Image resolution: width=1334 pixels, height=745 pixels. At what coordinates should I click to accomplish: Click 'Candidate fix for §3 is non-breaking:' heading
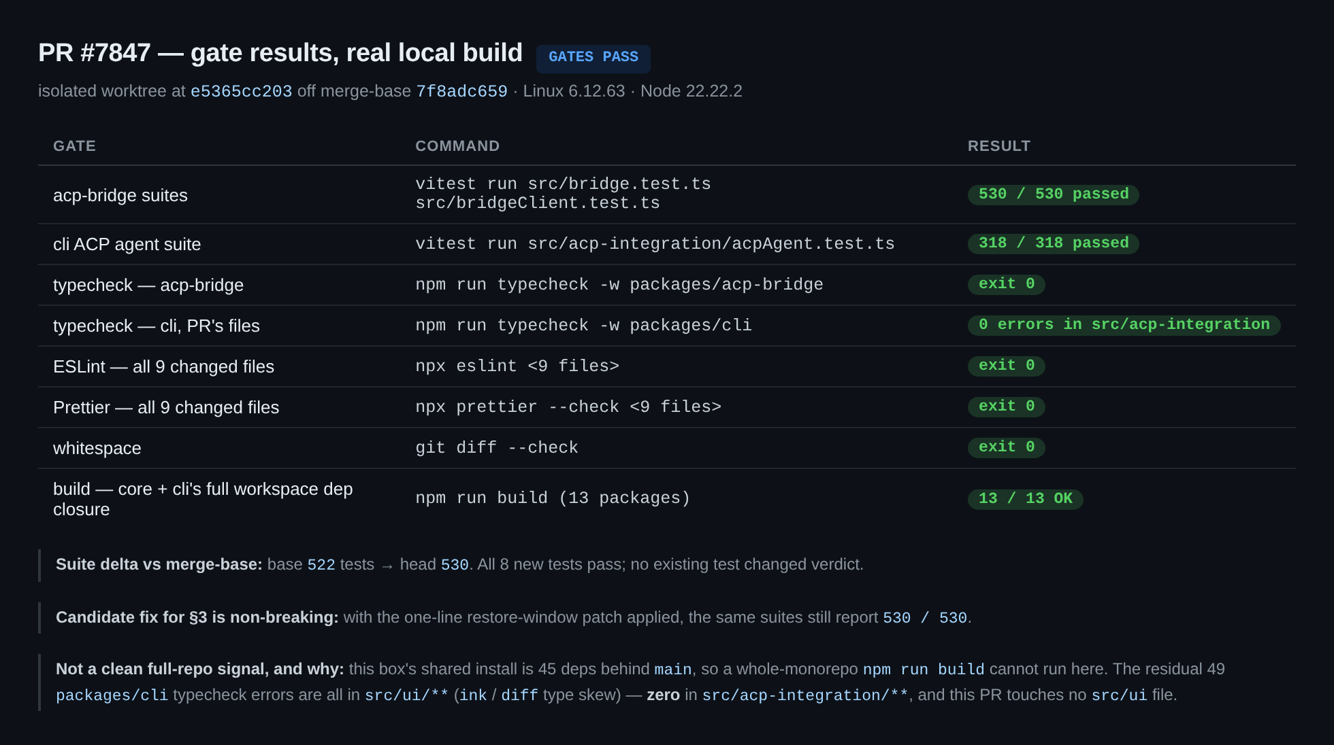coord(197,617)
